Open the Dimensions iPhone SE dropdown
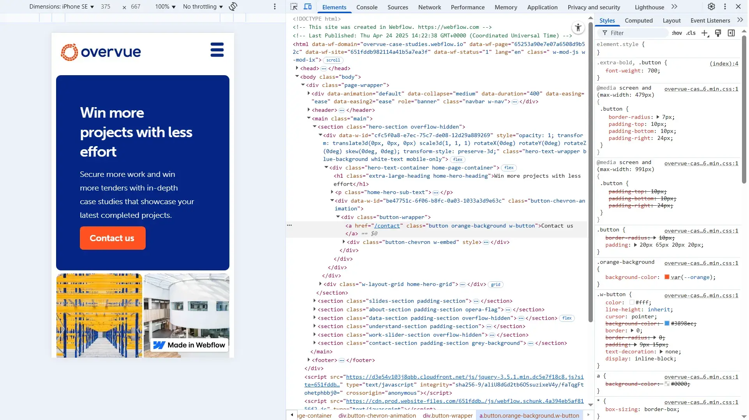The width and height of the screenshot is (749, 420). coord(62,7)
